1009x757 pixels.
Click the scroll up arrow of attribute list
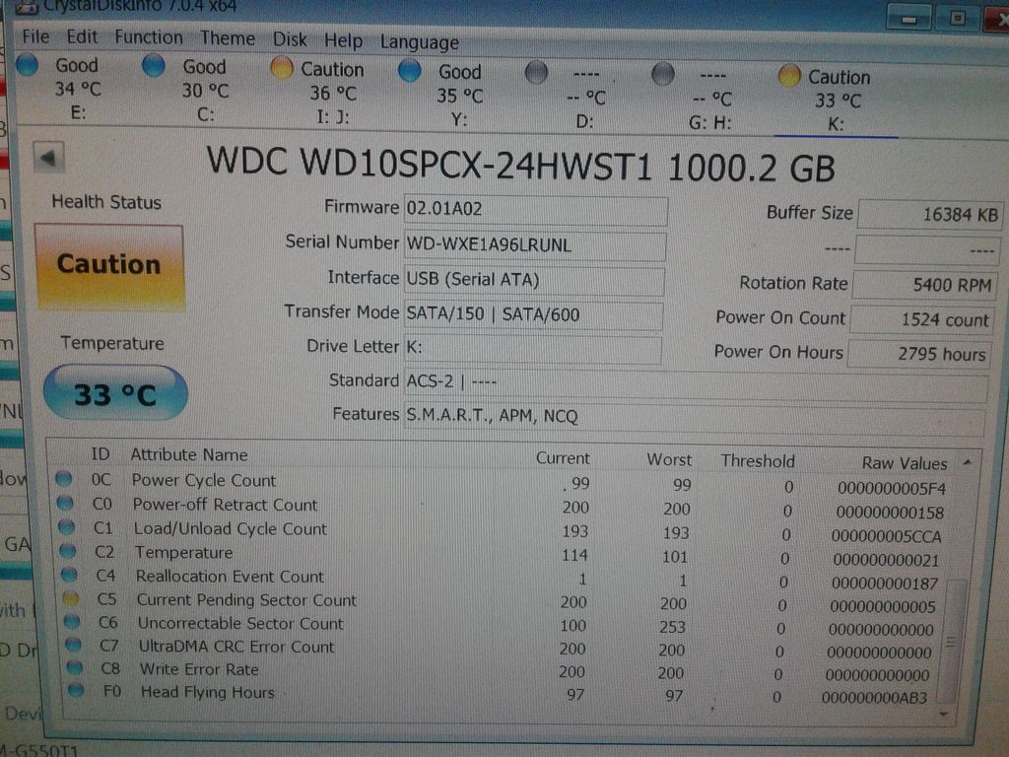tap(968, 462)
